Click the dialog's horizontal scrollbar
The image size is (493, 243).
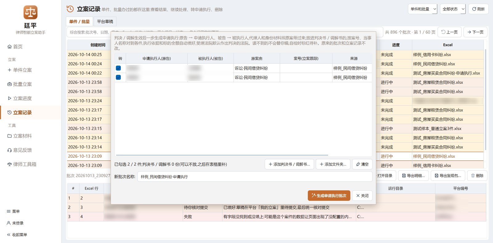(222, 155)
